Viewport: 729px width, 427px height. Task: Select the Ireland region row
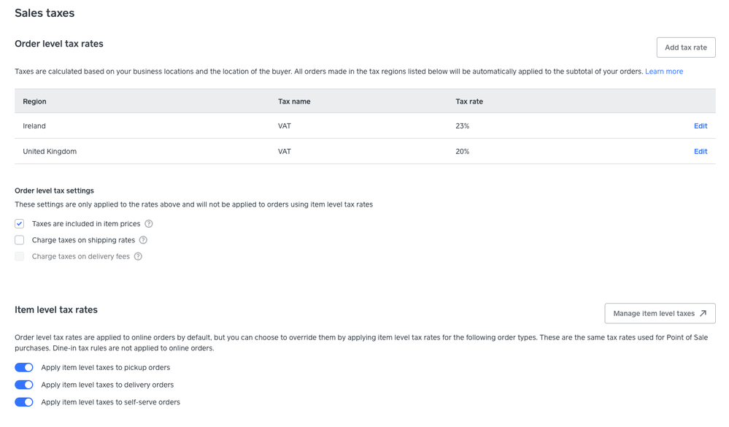pyautogui.click(x=34, y=126)
